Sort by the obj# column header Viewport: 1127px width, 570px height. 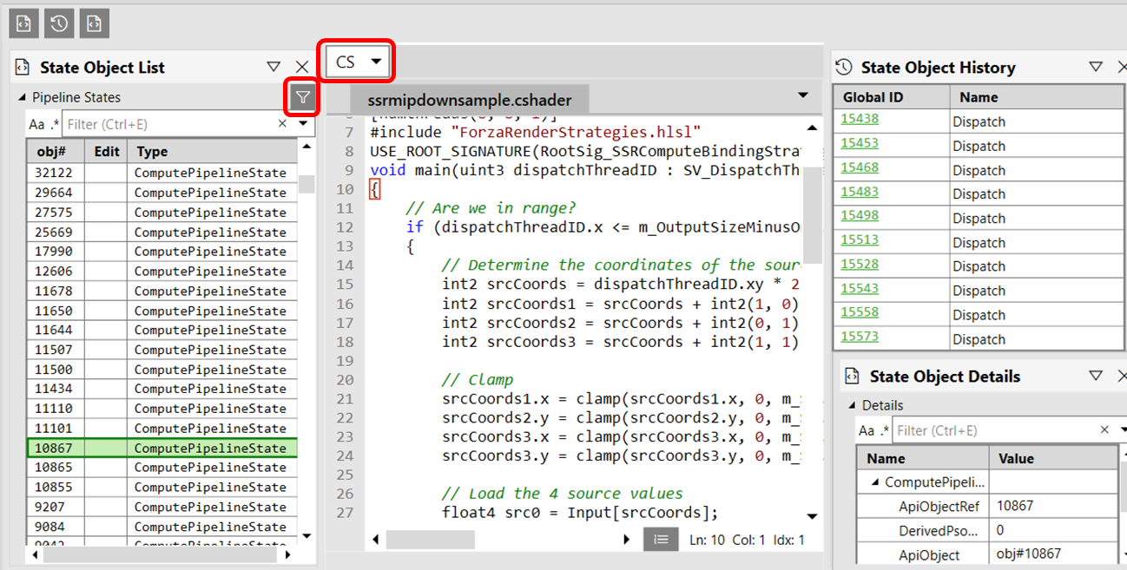[x=56, y=151]
